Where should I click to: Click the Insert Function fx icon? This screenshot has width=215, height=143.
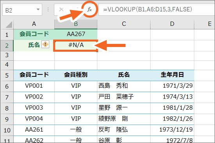(90, 9)
